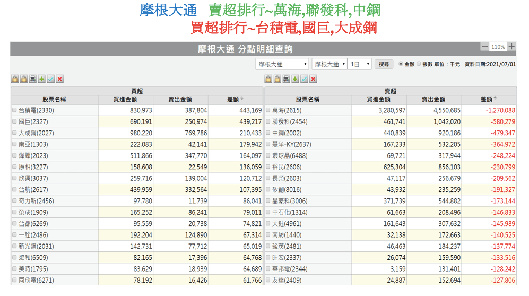The width and height of the screenshot is (529, 296).
Task: Tick the checkbox for 萬海(2615)
Action: tap(268, 110)
